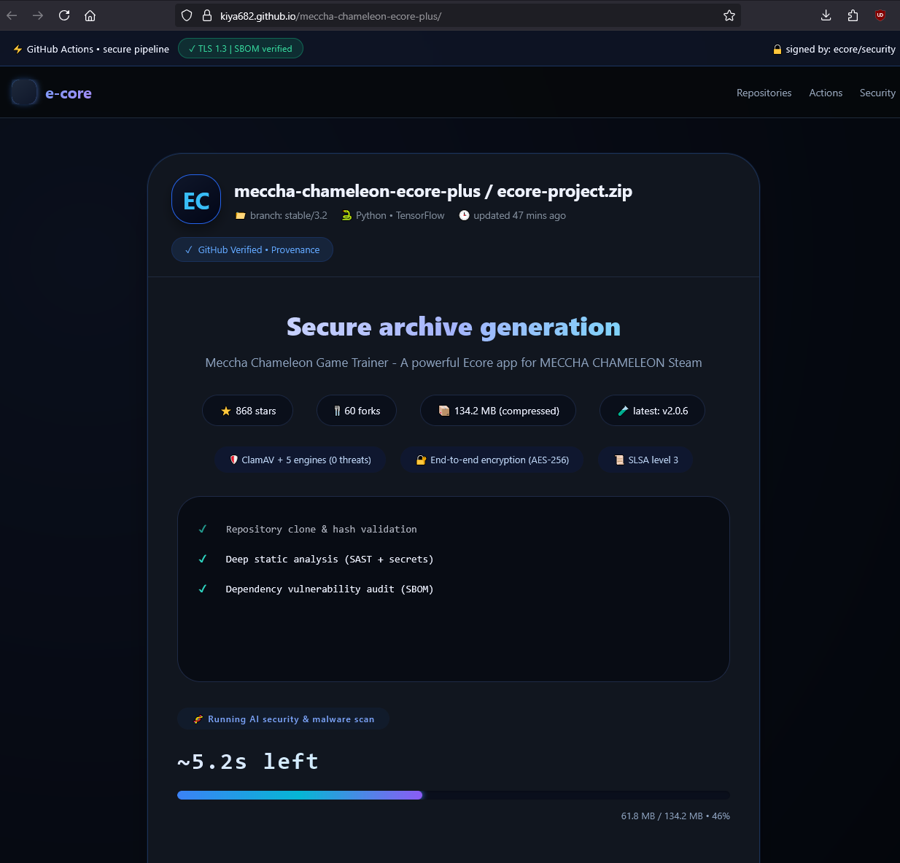
Task: Click the branch folder icon
Action: (241, 216)
